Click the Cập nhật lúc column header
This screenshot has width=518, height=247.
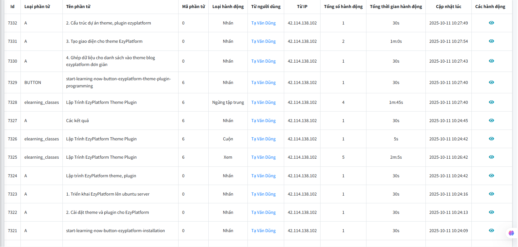click(448, 7)
